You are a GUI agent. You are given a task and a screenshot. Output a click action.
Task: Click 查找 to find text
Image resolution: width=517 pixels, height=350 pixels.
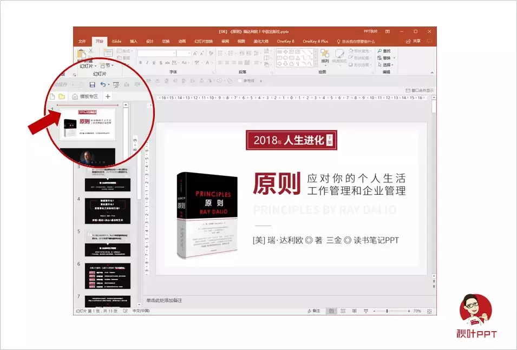pyautogui.click(x=384, y=51)
